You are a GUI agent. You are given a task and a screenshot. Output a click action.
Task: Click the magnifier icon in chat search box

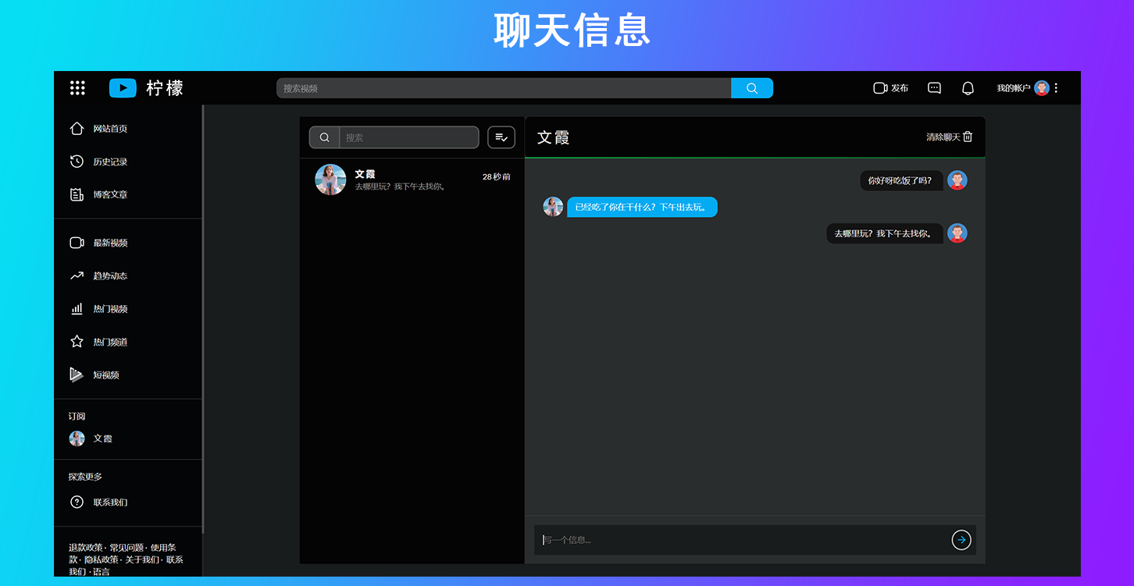324,137
